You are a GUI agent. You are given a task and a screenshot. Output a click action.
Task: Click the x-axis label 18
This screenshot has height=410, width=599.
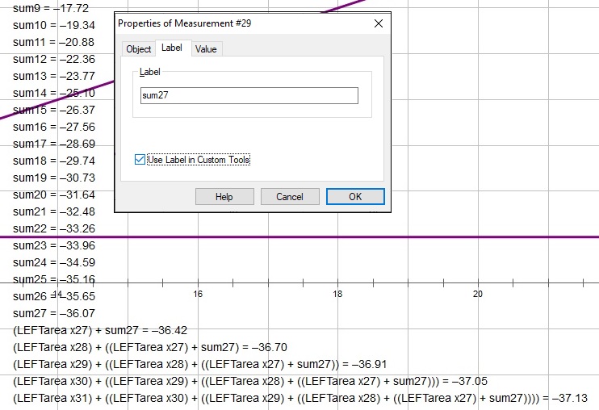(x=337, y=295)
